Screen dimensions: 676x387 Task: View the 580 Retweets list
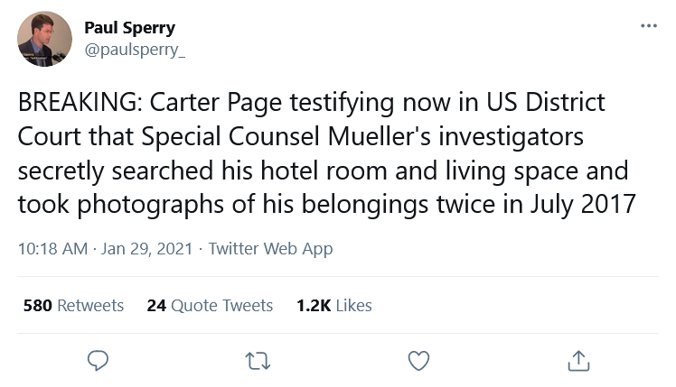tap(73, 306)
